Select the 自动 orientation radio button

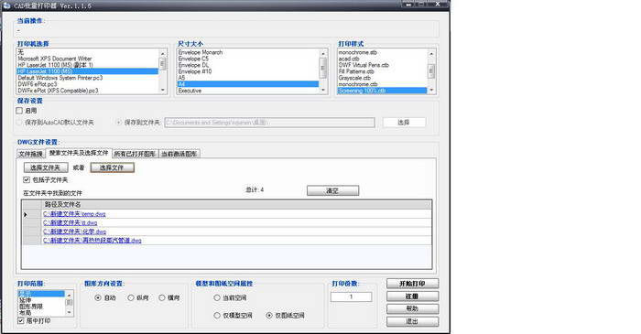tap(98, 297)
